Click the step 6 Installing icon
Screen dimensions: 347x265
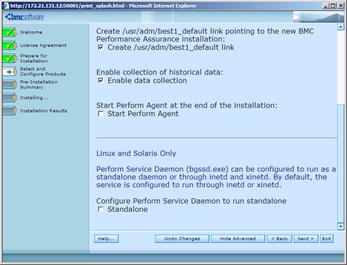click(x=10, y=98)
